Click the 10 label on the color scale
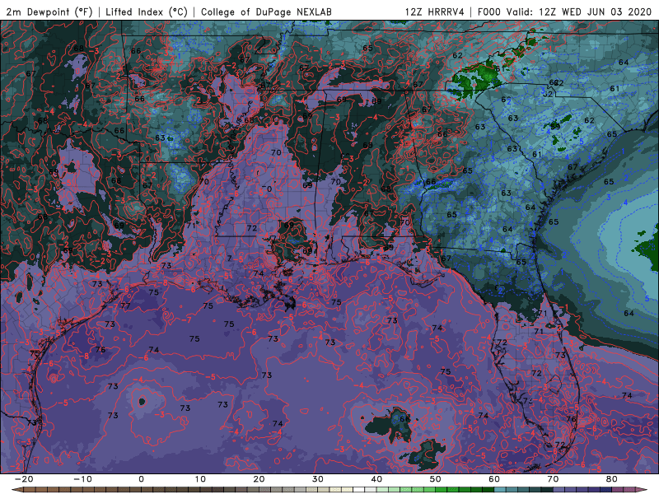The image size is (659, 494). [200, 479]
